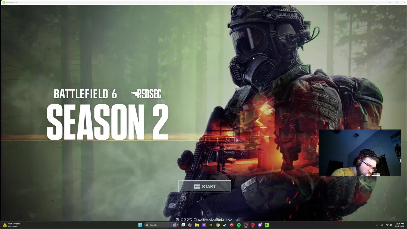Open the volume control in the tray
Image resolution: width=407 pixels, height=229 pixels.
pyautogui.click(x=391, y=225)
